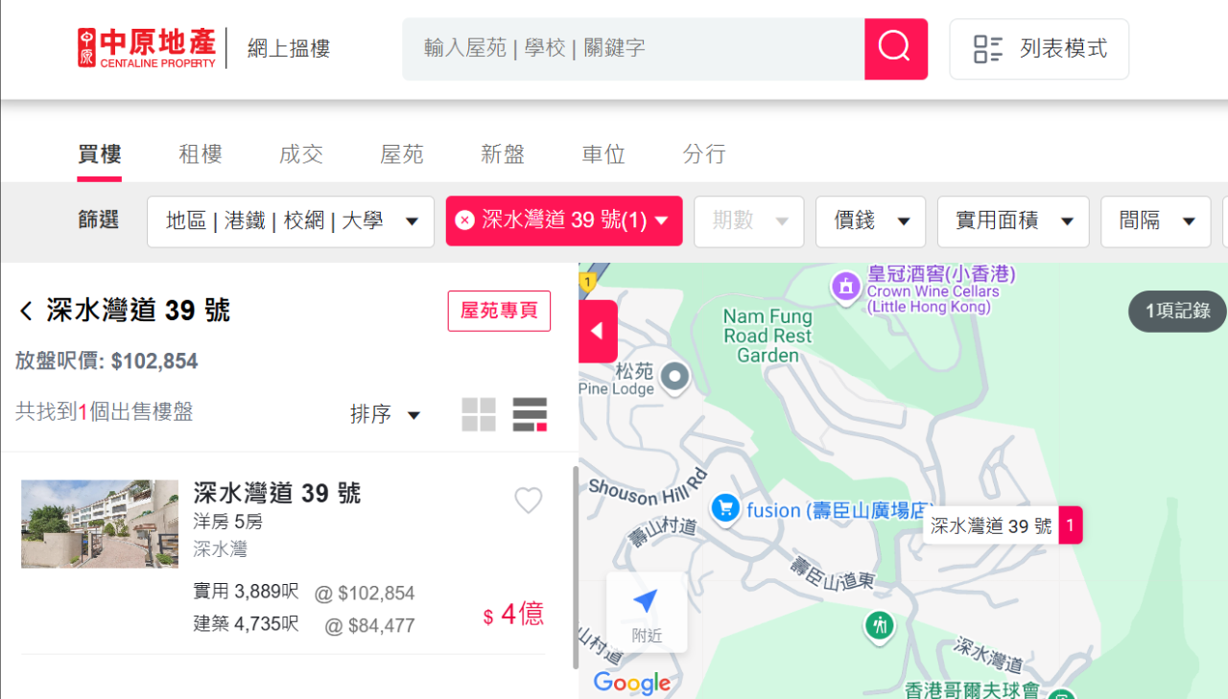Screen dimensions: 1228x699
Task: Click the 附近 nearby location button
Action: 646,612
